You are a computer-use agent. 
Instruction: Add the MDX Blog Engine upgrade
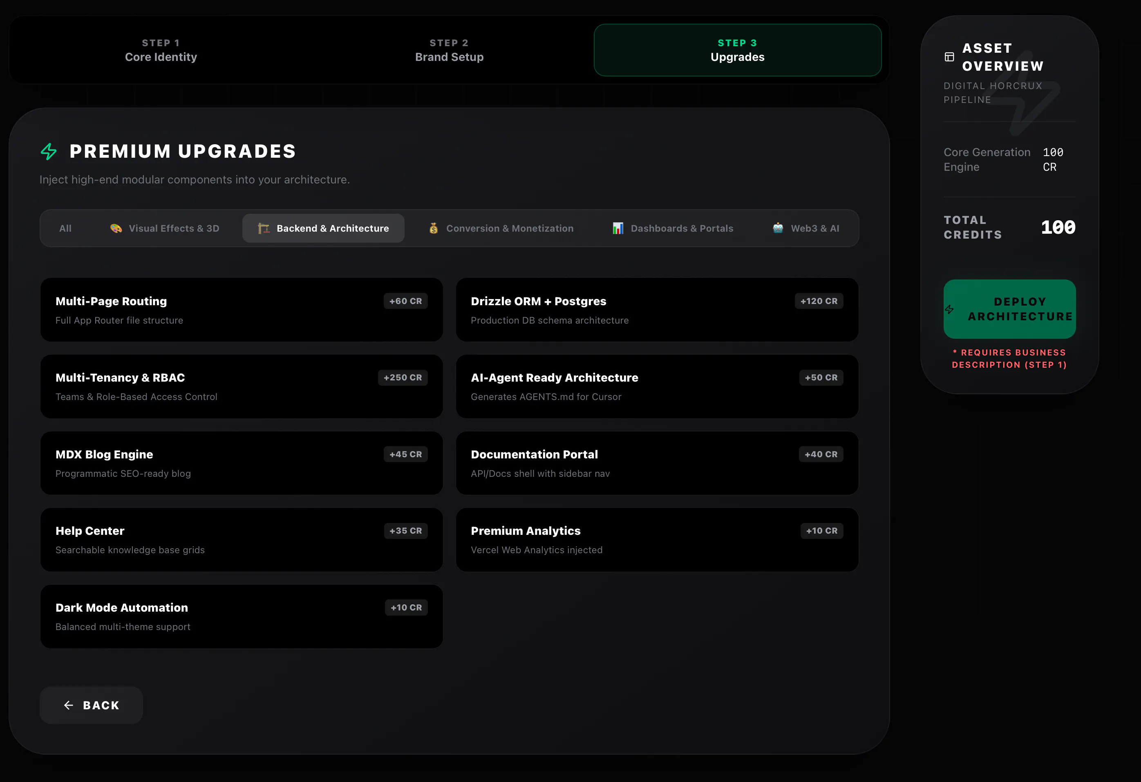point(242,463)
